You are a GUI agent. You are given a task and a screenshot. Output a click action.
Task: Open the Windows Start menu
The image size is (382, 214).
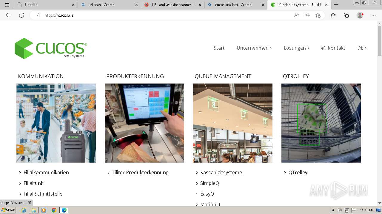tap(8, 210)
